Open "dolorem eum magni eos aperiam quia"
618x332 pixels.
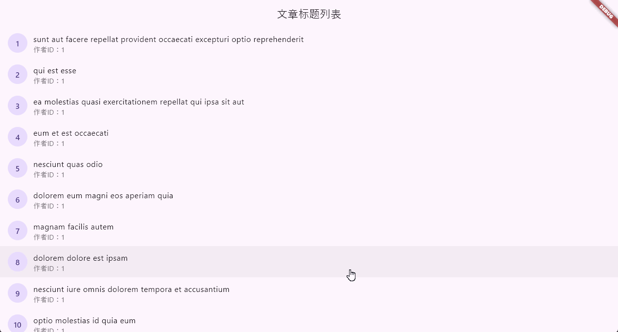point(103,196)
